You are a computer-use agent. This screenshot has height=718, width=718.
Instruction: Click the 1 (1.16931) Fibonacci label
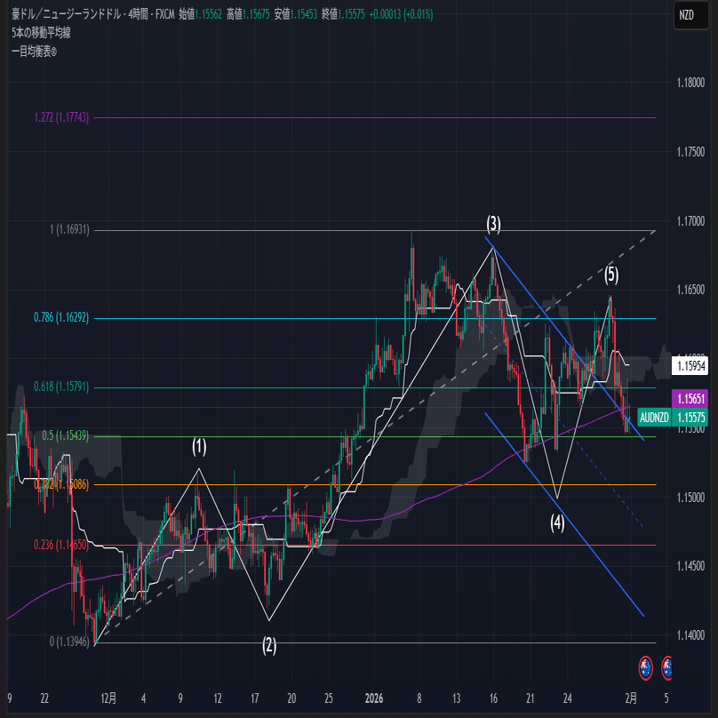click(x=69, y=229)
